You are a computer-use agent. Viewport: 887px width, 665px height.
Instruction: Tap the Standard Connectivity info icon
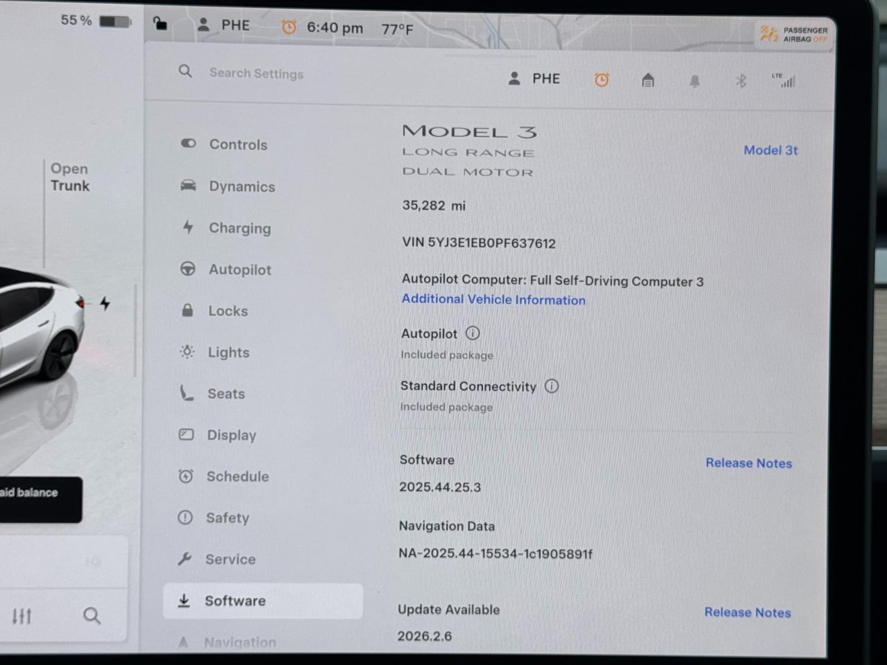(552, 386)
